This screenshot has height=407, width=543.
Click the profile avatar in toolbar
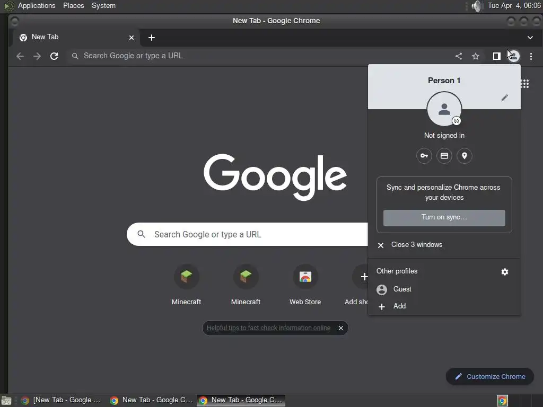[x=514, y=56]
